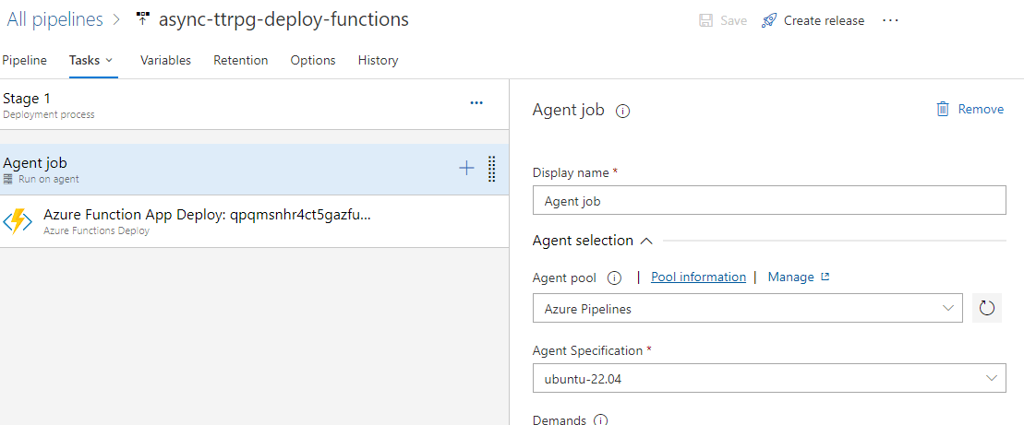Select the Azure Function App Deploy task
Image resolution: width=1024 pixels, height=425 pixels.
click(254, 221)
